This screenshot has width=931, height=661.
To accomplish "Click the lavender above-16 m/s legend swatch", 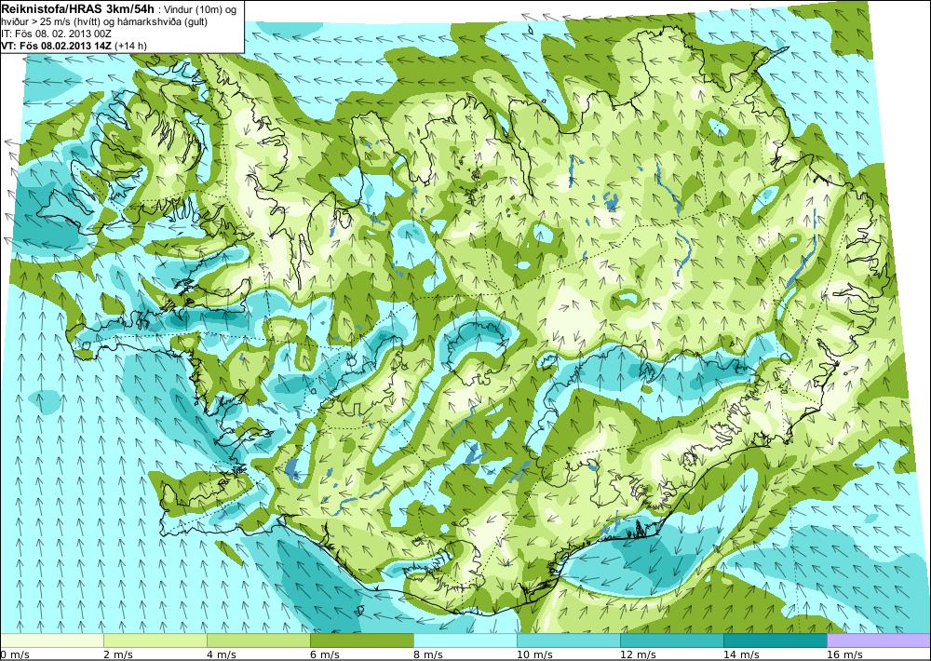I will click(x=879, y=641).
